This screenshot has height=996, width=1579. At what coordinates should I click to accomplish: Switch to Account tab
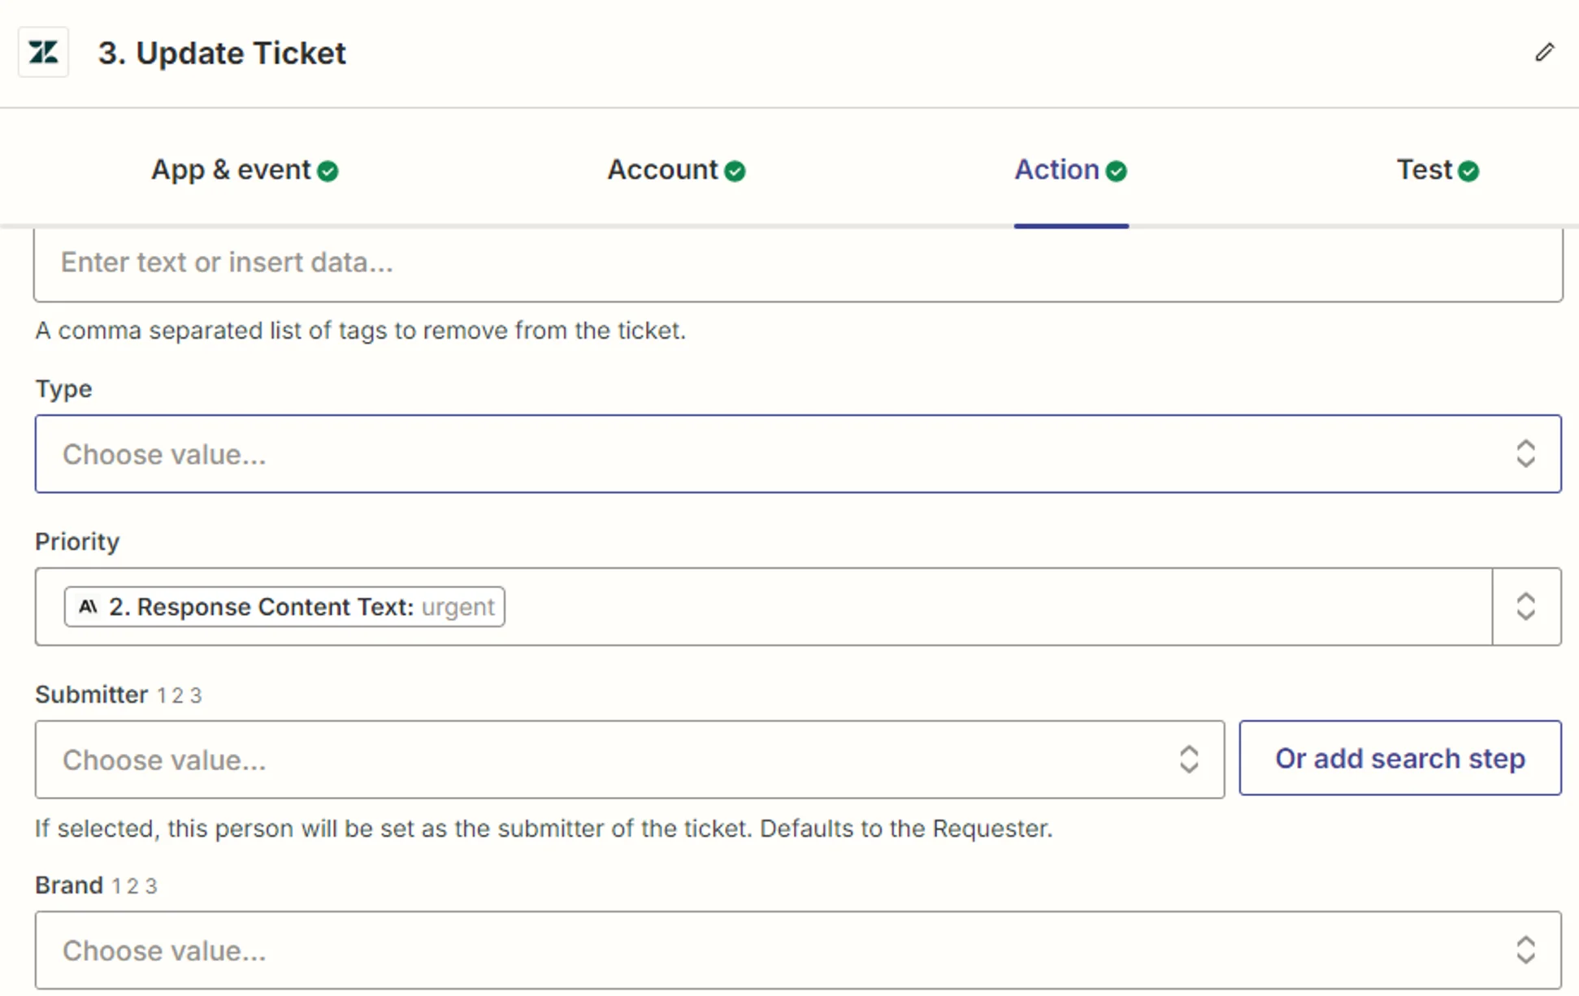pyautogui.click(x=663, y=170)
